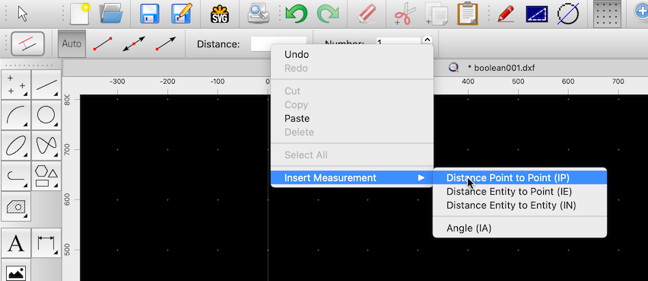Toggle draft mode pencil icon
This screenshot has height=281, width=648.
pyautogui.click(x=506, y=14)
